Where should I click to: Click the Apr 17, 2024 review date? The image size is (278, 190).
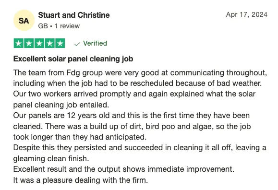click(247, 14)
